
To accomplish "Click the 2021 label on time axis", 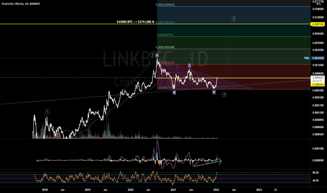I will pos(173,190).
